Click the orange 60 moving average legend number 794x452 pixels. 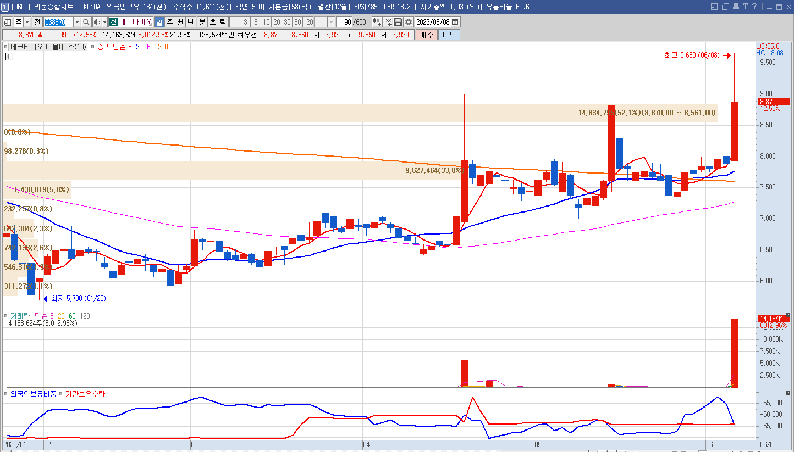tap(151, 47)
